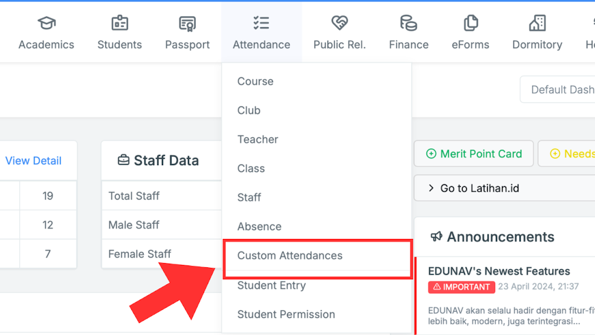
Task: Choose Custom Attendances from the menu
Action: [290, 256]
